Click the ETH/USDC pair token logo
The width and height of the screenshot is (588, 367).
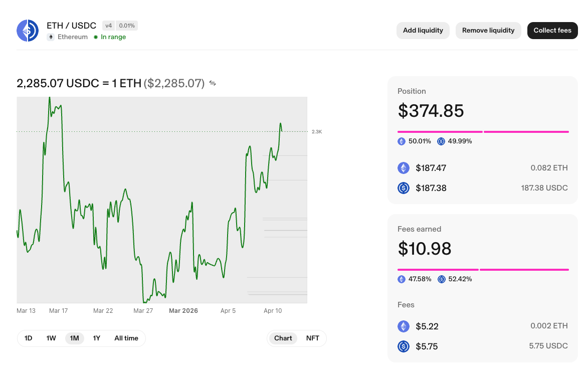coord(28,31)
